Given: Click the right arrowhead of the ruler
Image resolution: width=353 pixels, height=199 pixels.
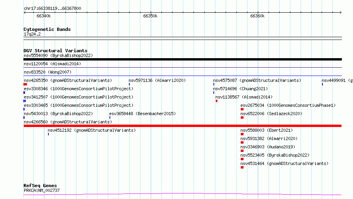Looking at the screenshot, I should tap(341, 12).
